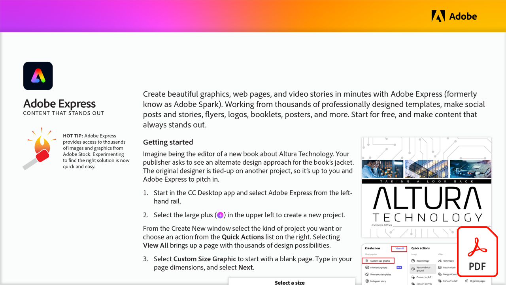Click the Instagram story icon
The height and width of the screenshot is (285, 506).
tap(367, 281)
